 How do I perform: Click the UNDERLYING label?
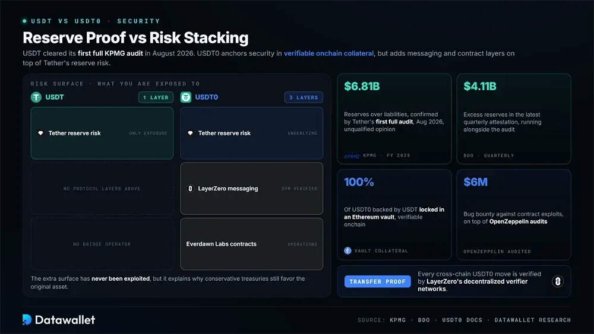coord(302,133)
